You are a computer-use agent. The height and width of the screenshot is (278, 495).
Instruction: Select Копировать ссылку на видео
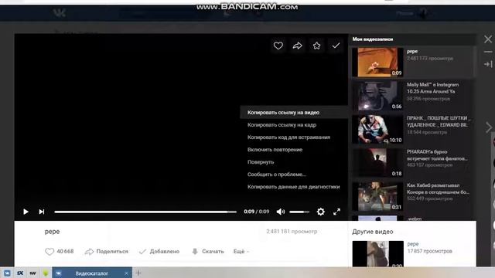point(283,113)
